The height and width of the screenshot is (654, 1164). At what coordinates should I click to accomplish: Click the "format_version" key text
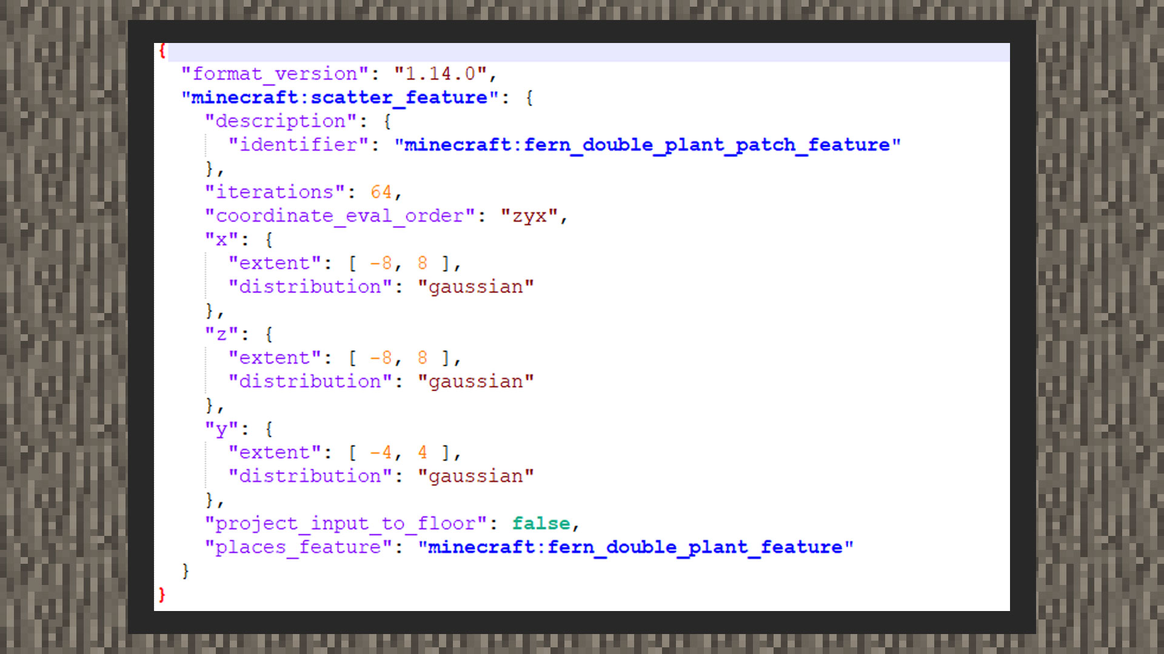[275, 74]
